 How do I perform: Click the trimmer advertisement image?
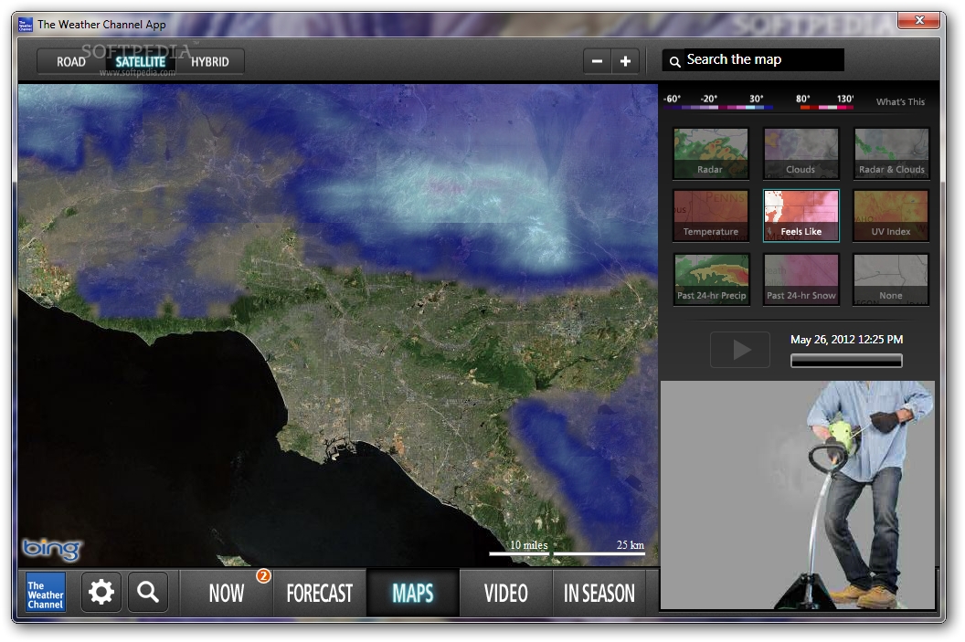tap(798, 495)
